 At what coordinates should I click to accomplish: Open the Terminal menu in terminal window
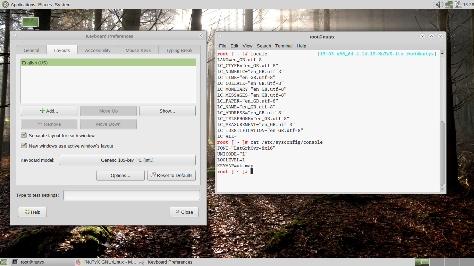284,46
